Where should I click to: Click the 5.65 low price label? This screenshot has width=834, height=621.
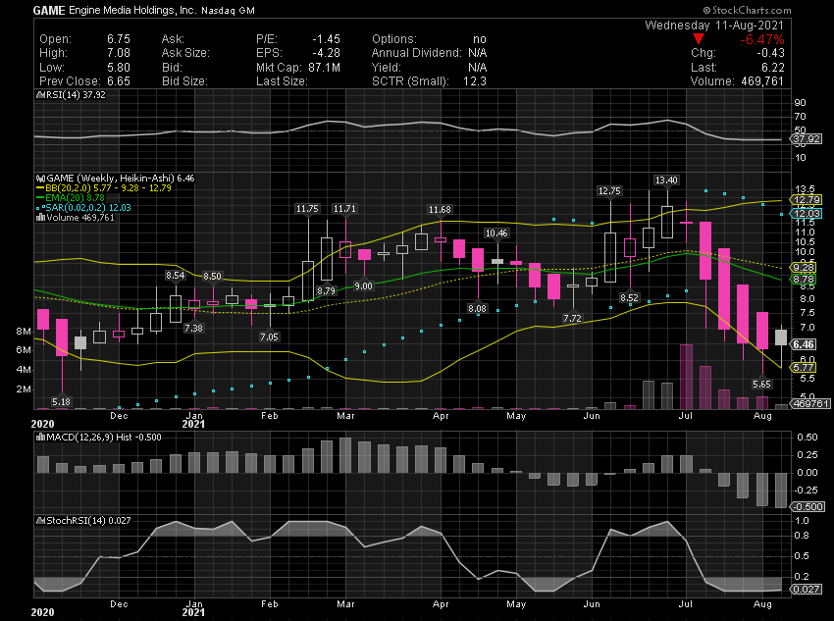pos(761,384)
